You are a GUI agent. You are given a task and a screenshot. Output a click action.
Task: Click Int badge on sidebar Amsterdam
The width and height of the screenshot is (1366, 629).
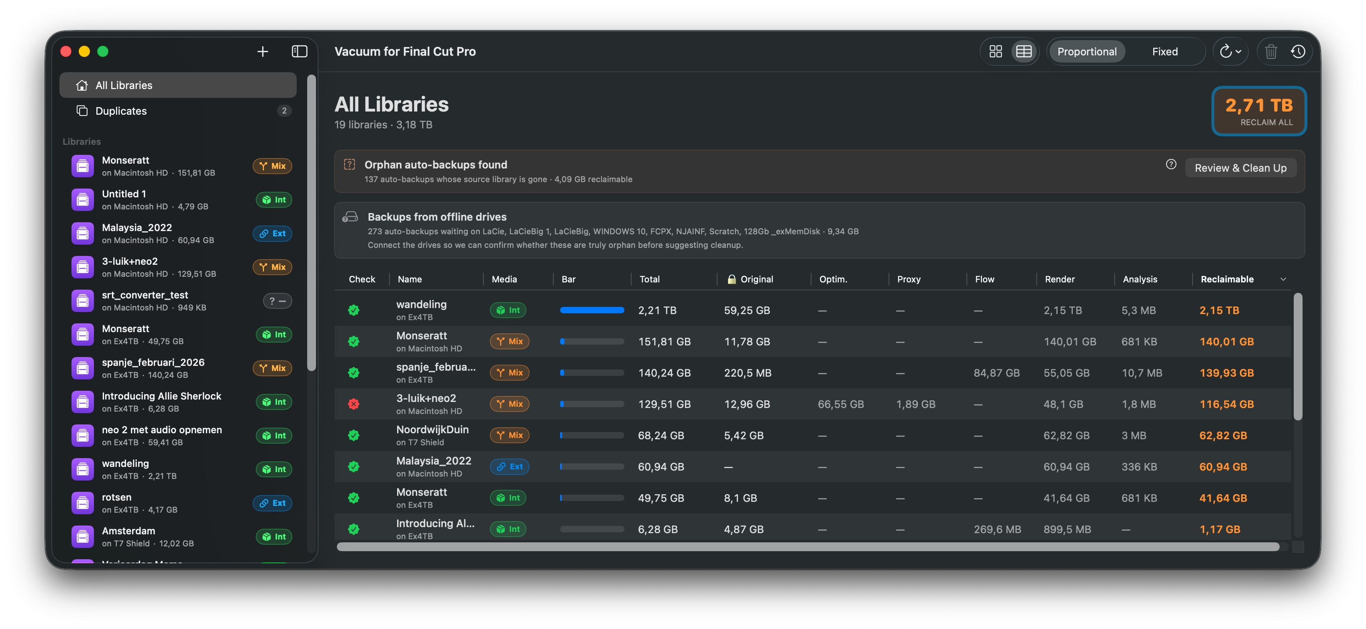pos(273,537)
